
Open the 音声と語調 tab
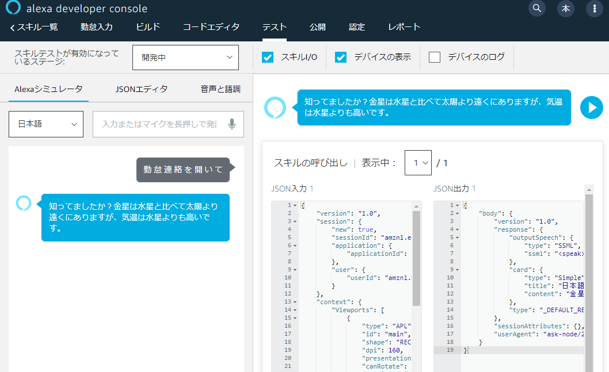click(x=220, y=89)
